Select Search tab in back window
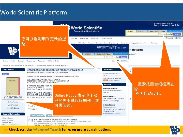183x137 pixels. (x=130, y=31)
